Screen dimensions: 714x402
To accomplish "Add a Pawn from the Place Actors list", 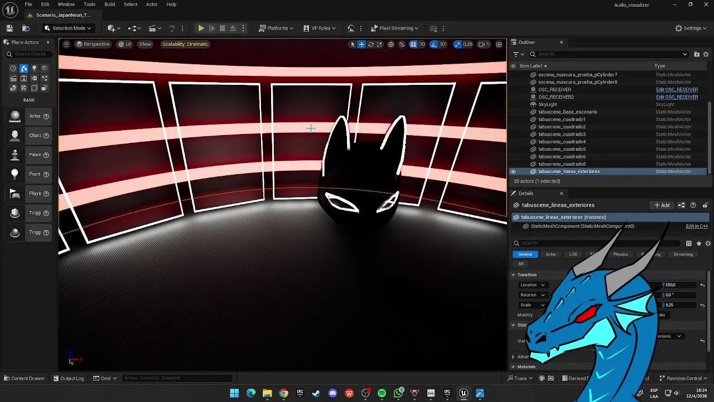I will pyautogui.click(x=29, y=155).
